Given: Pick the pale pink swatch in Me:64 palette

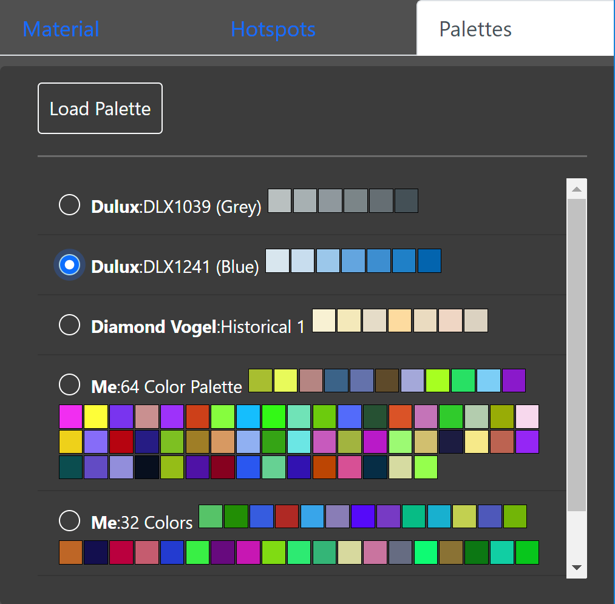Looking at the screenshot, I should click(x=527, y=417).
